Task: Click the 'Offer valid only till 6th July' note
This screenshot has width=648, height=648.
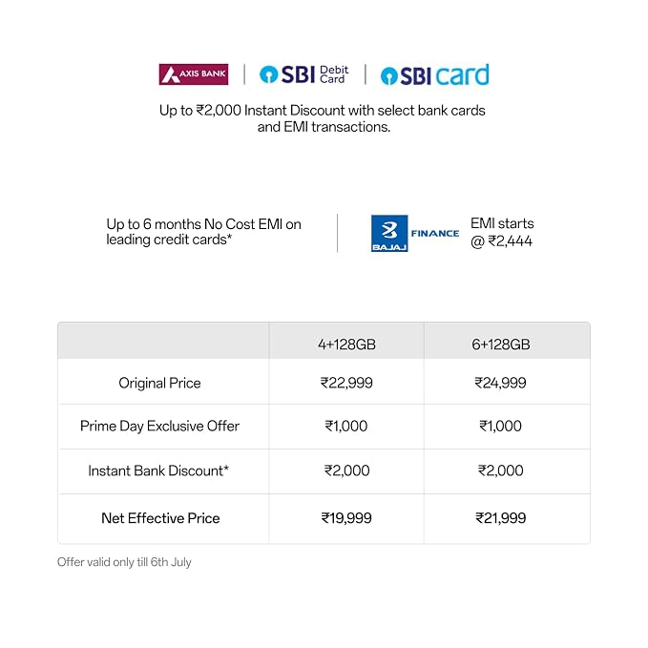Action: [124, 562]
